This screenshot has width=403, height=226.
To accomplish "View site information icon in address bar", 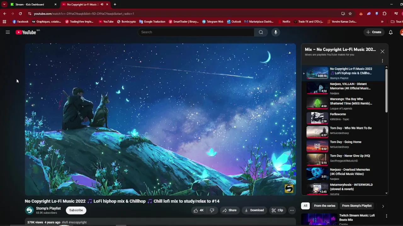I will (30, 13).
